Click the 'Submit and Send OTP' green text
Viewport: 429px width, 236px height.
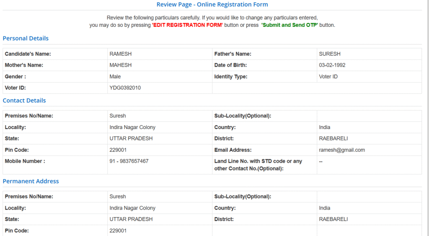click(289, 25)
